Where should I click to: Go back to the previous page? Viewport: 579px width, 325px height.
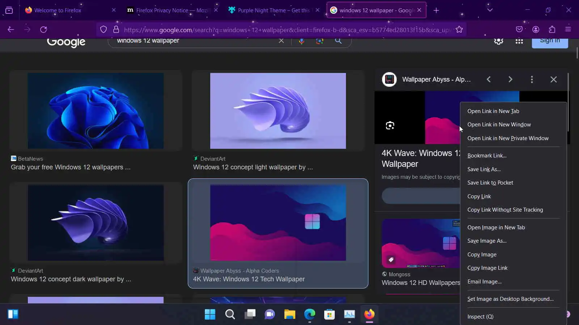point(11,30)
